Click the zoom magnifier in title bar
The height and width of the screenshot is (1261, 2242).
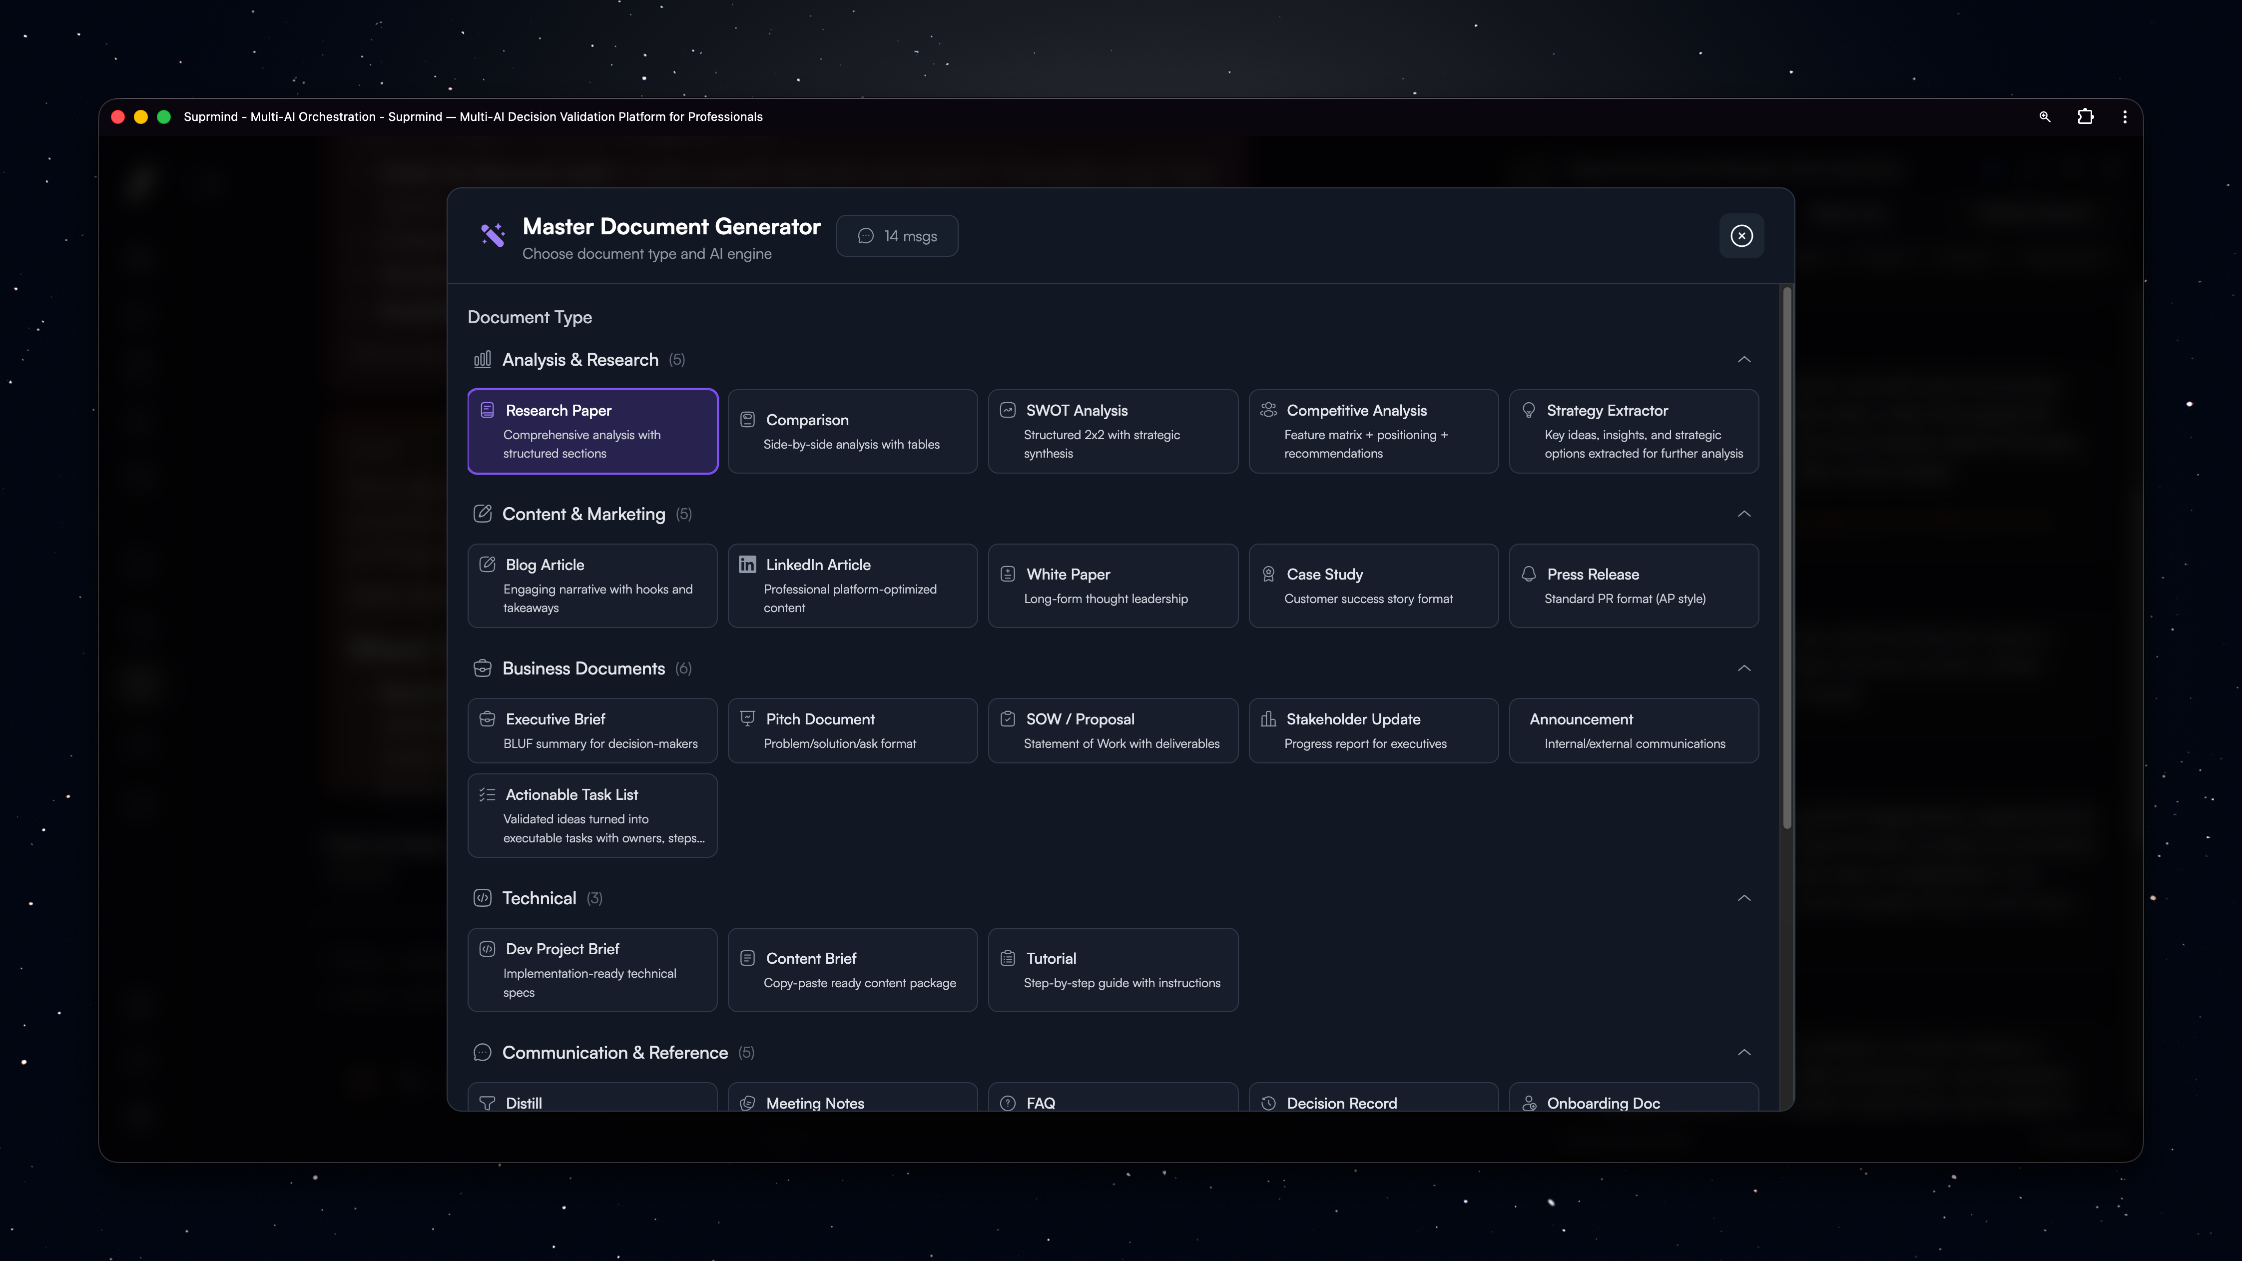tap(2045, 116)
